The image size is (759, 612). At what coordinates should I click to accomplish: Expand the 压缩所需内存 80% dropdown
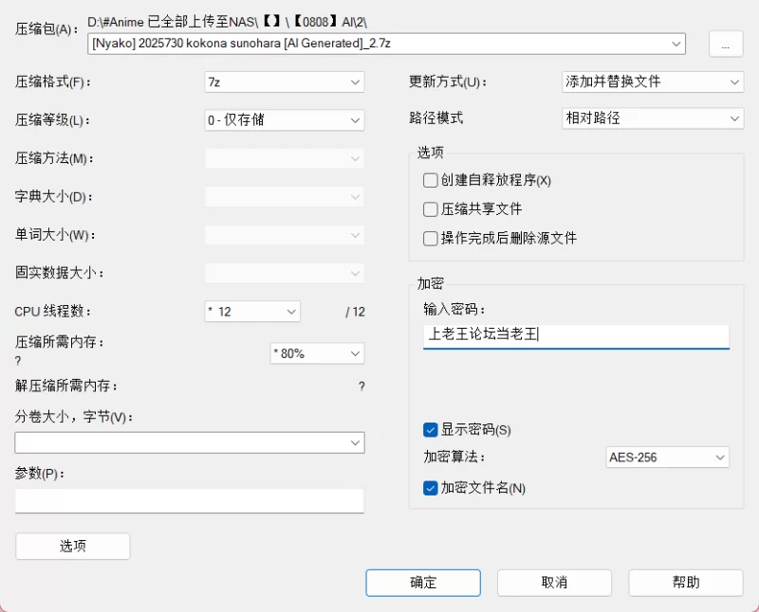click(317, 353)
